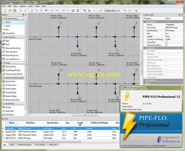Click the Open folder toolbar icon
The height and width of the screenshot is (151, 185).
pyautogui.click(x=10, y=10)
